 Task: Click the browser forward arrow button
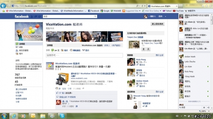click(x=8, y=6)
